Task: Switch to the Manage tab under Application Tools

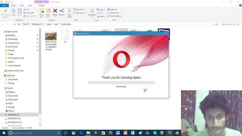Action: [41, 5]
